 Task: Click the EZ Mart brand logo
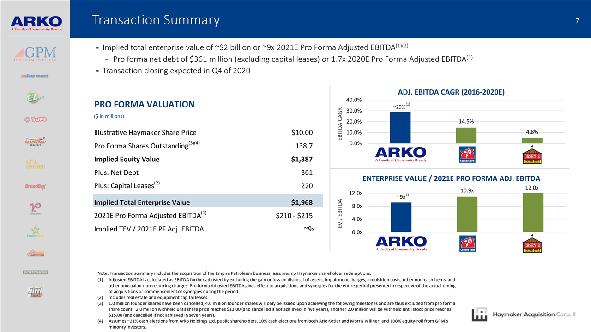point(36,98)
